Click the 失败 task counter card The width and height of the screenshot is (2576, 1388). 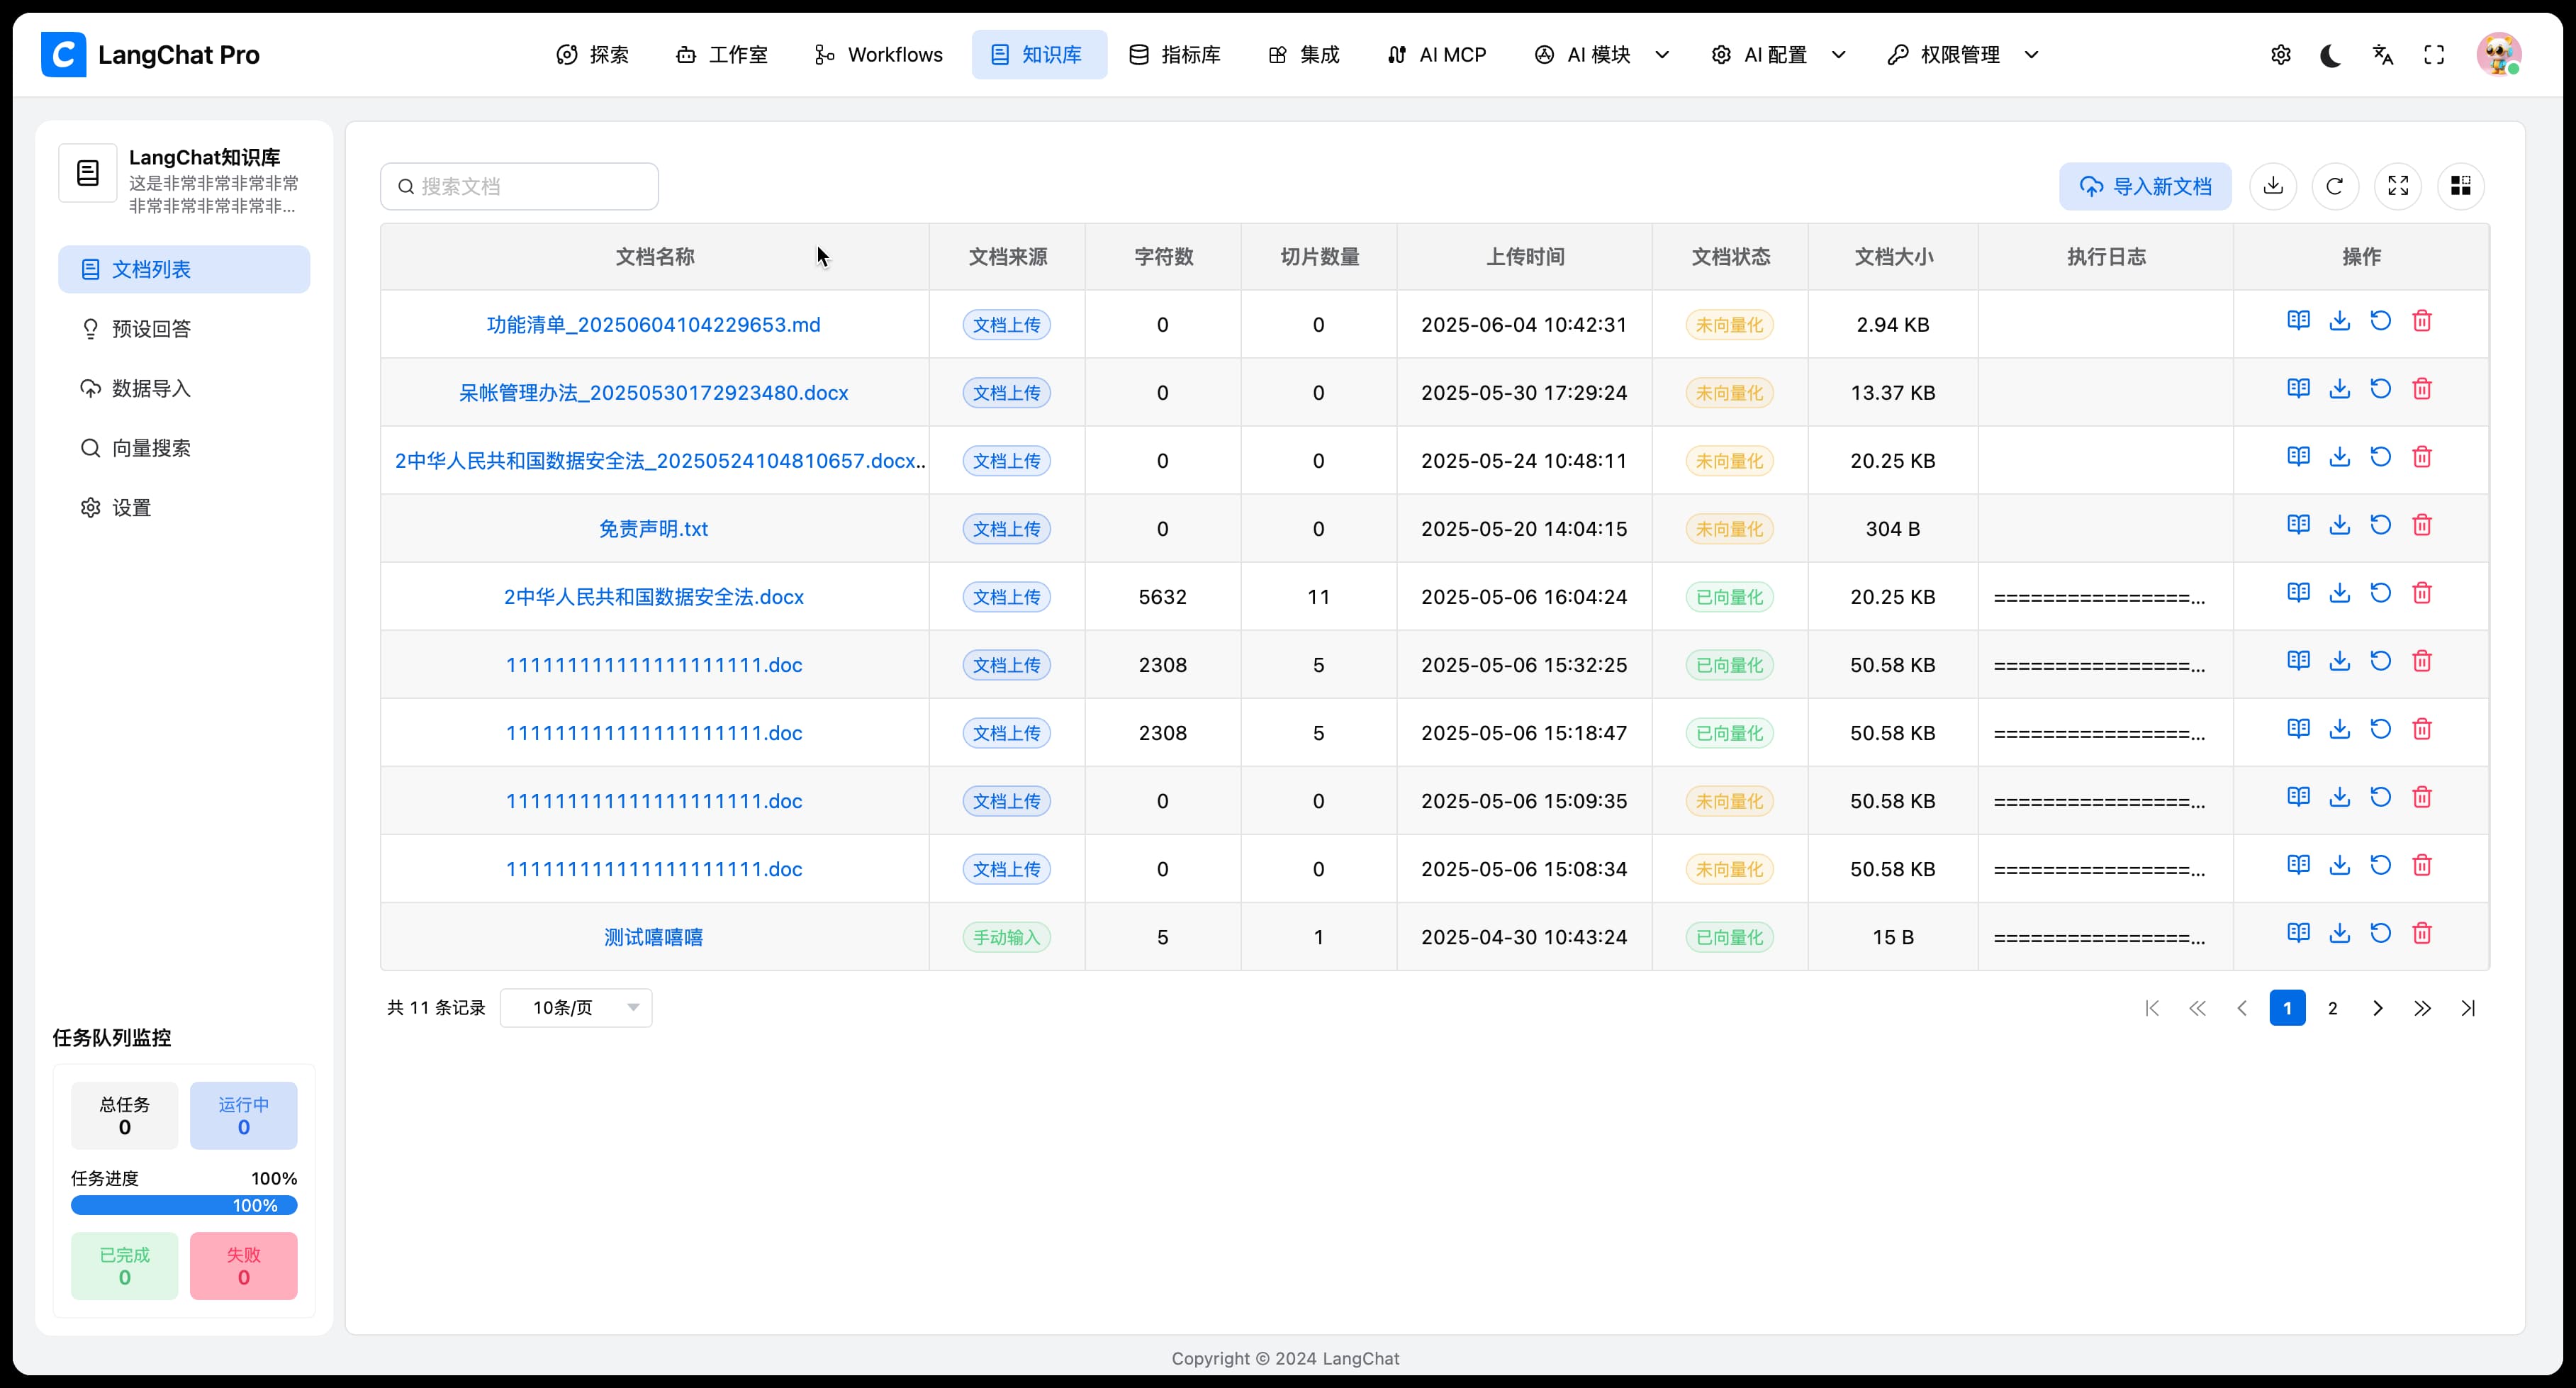tap(243, 1266)
